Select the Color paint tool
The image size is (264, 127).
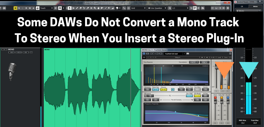113,8
